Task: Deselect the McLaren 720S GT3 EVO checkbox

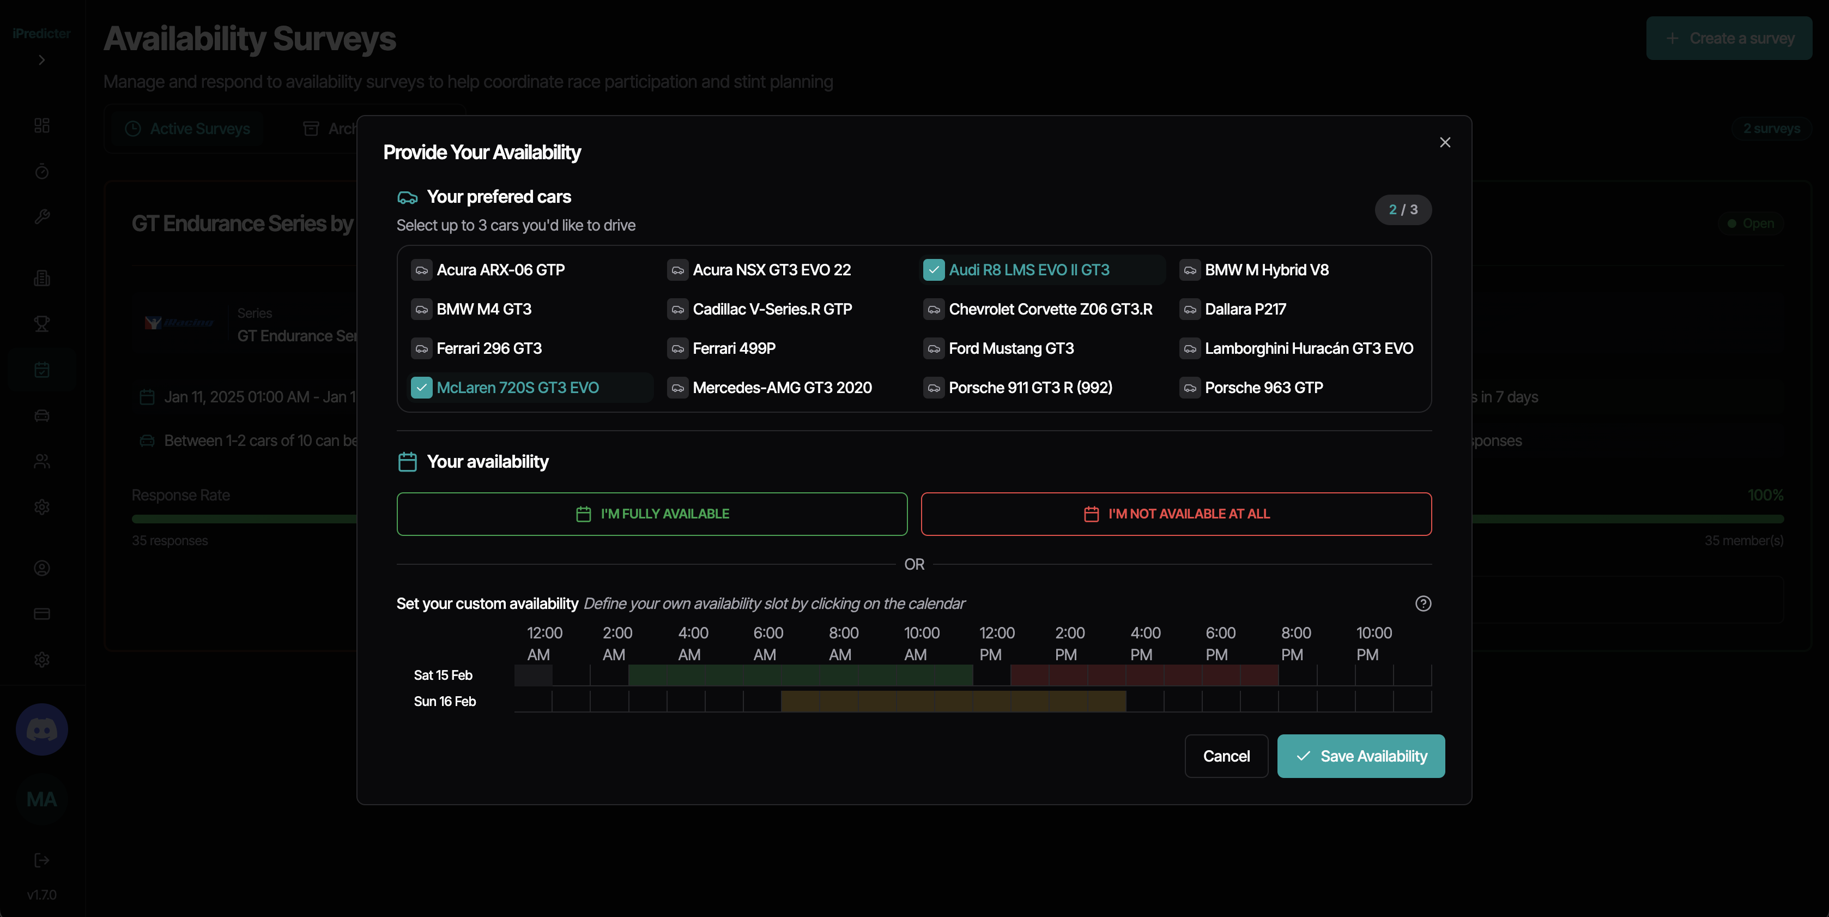Action: 421,388
